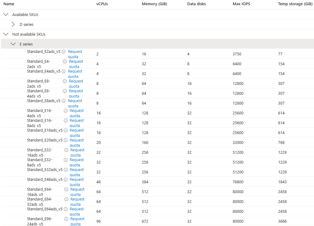Open the Request quota link for Standard_E2ads_v5
The height and width of the screenshot is (226, 314).
[75, 54]
